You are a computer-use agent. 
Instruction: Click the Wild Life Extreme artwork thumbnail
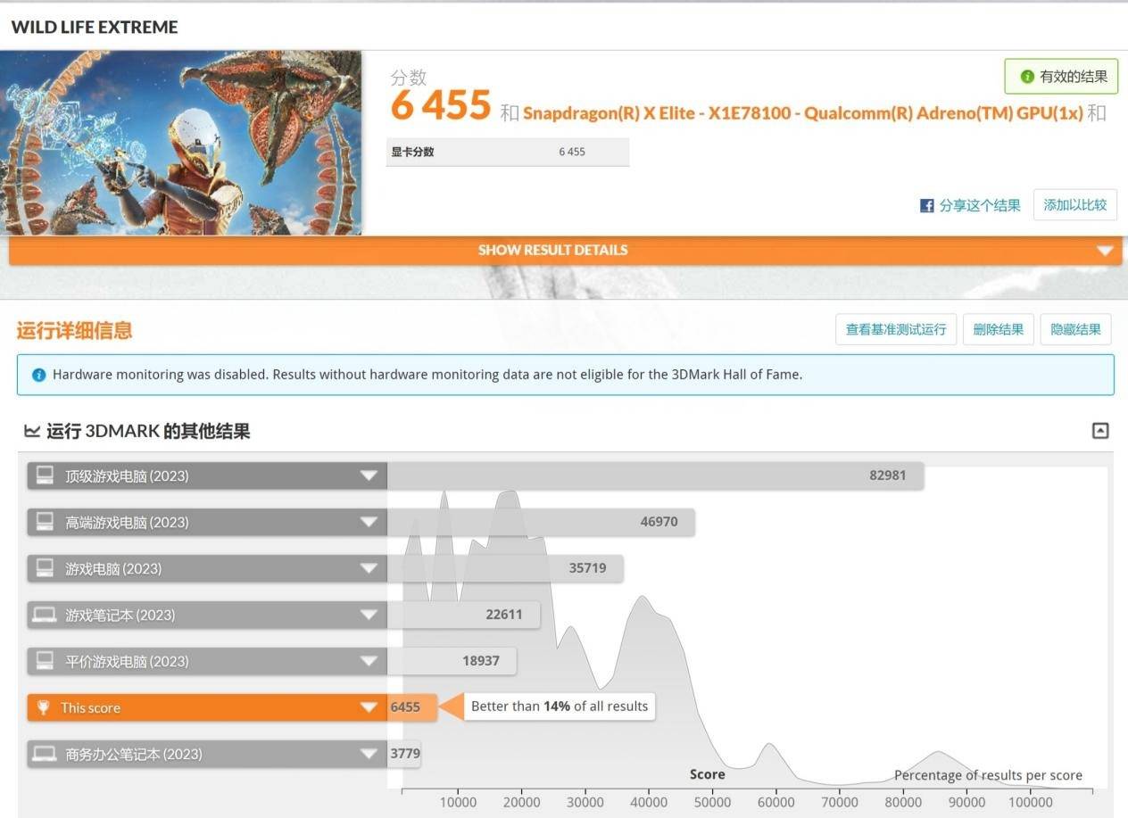click(x=180, y=143)
